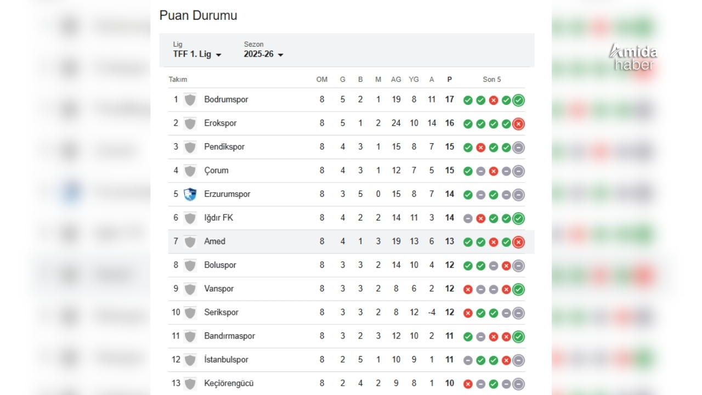This screenshot has height=395, width=702.
Task: Click the OM column header
Action: point(322,80)
